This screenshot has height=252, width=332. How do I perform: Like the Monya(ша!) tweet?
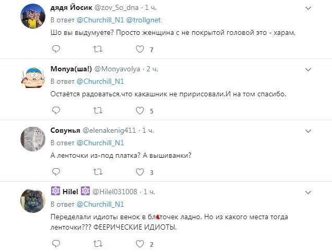click(x=139, y=111)
